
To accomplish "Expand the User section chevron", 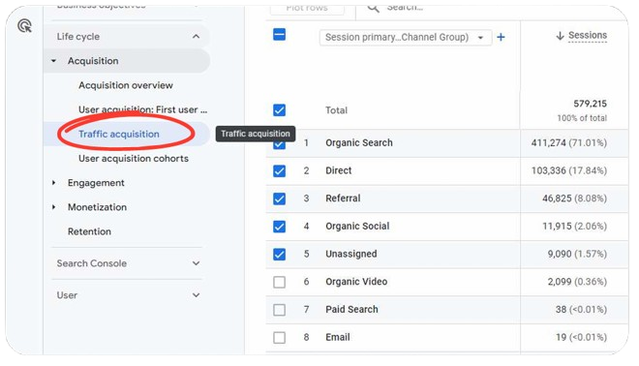I will click(196, 295).
